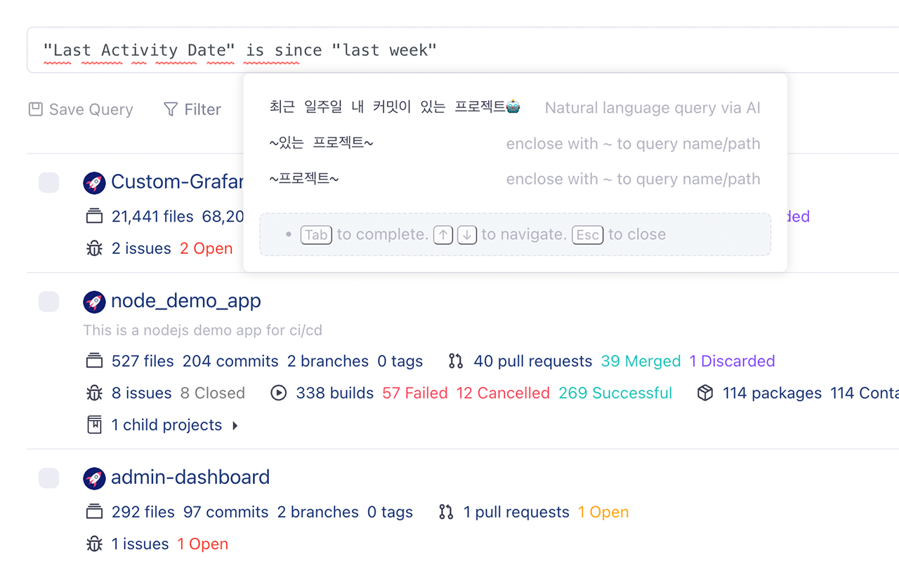Click 1 Discarded pull requests link
This screenshot has width=899, height=561.
pyautogui.click(x=732, y=361)
